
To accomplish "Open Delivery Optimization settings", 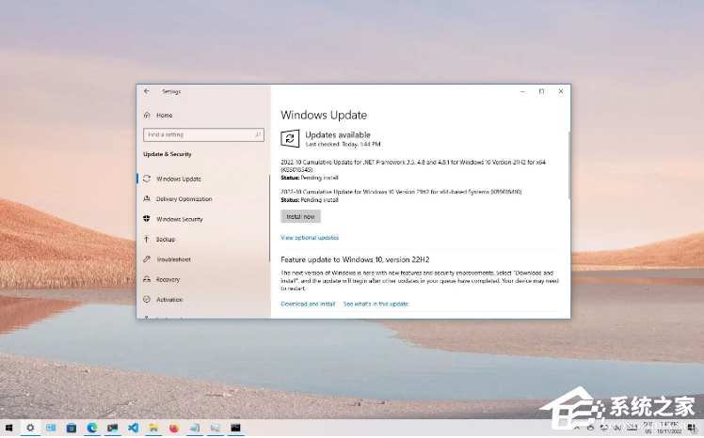I will tap(184, 199).
